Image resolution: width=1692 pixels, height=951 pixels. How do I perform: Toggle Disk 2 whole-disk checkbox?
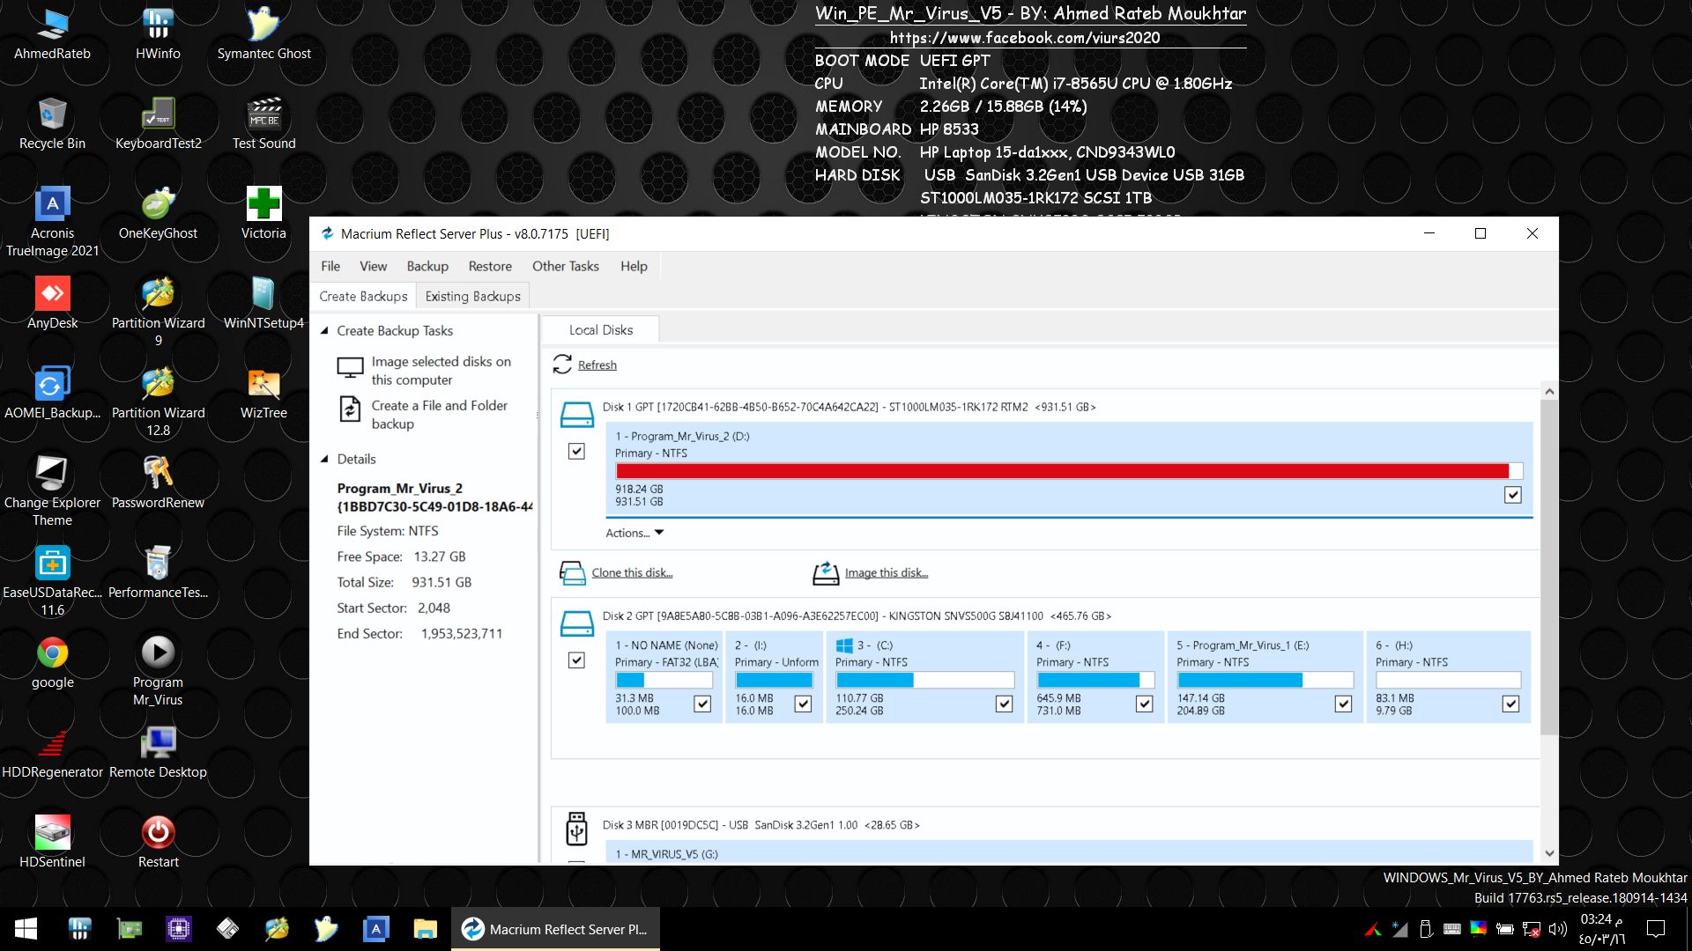tap(576, 660)
